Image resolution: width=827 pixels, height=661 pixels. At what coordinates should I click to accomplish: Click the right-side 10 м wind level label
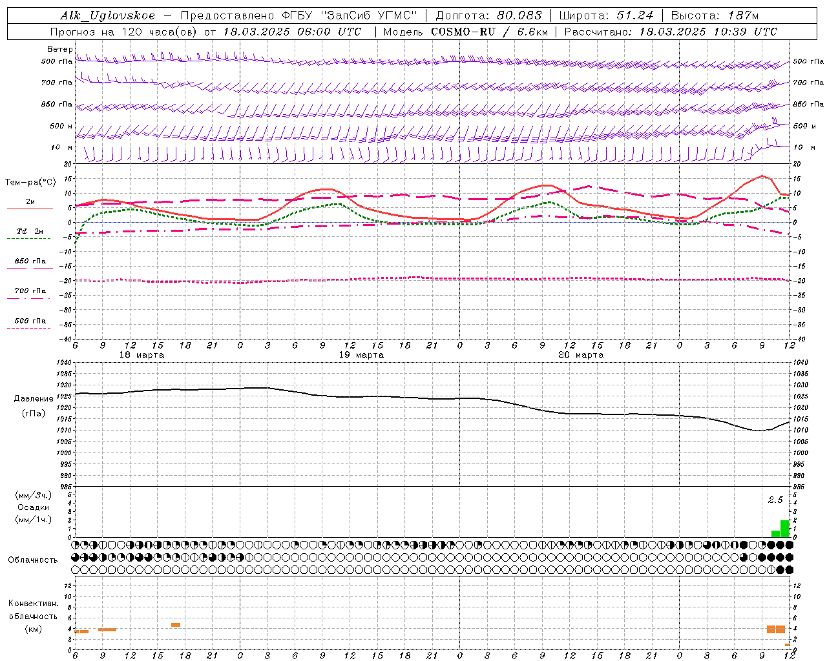(804, 148)
